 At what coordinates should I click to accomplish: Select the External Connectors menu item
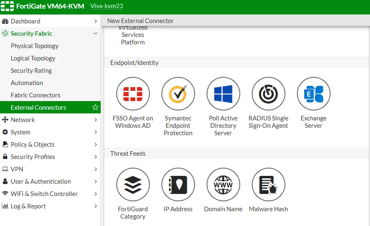[50, 107]
